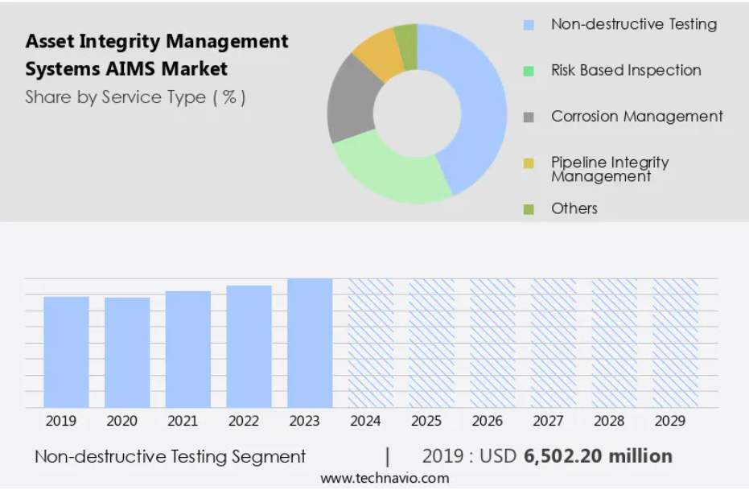Click the light green donut chart slice
749x490 pixels.
tap(392, 172)
